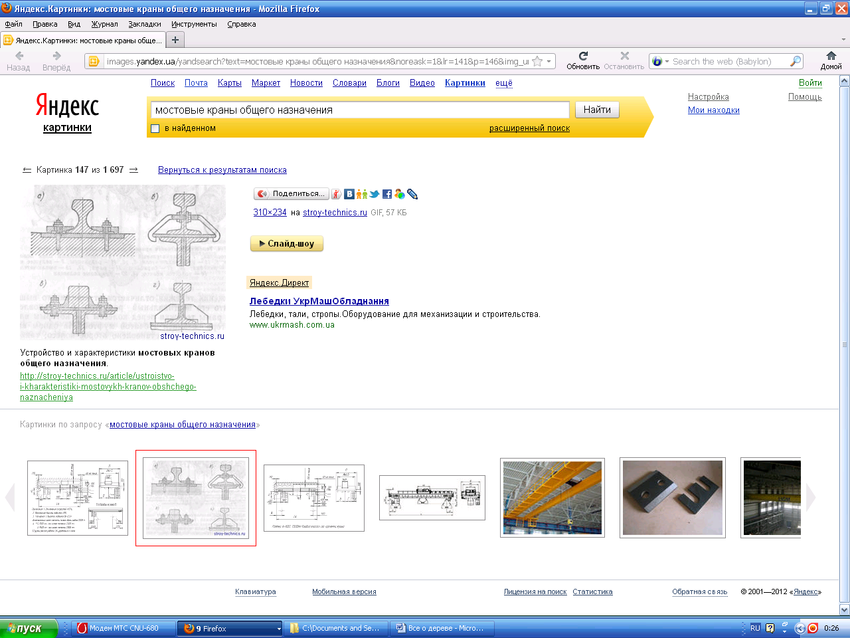Select the yellow overhead crane photo thumbnail
850x638 pixels.
552,498
